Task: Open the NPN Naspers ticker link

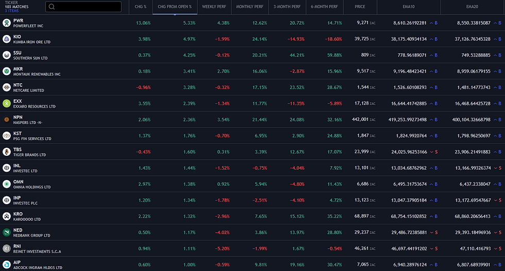Action: click(18, 117)
